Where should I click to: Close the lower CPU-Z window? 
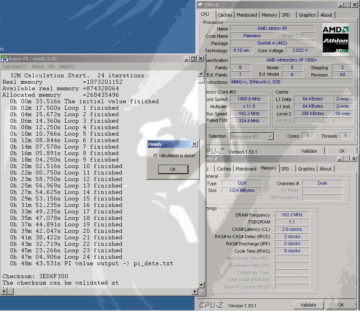[354, 159]
